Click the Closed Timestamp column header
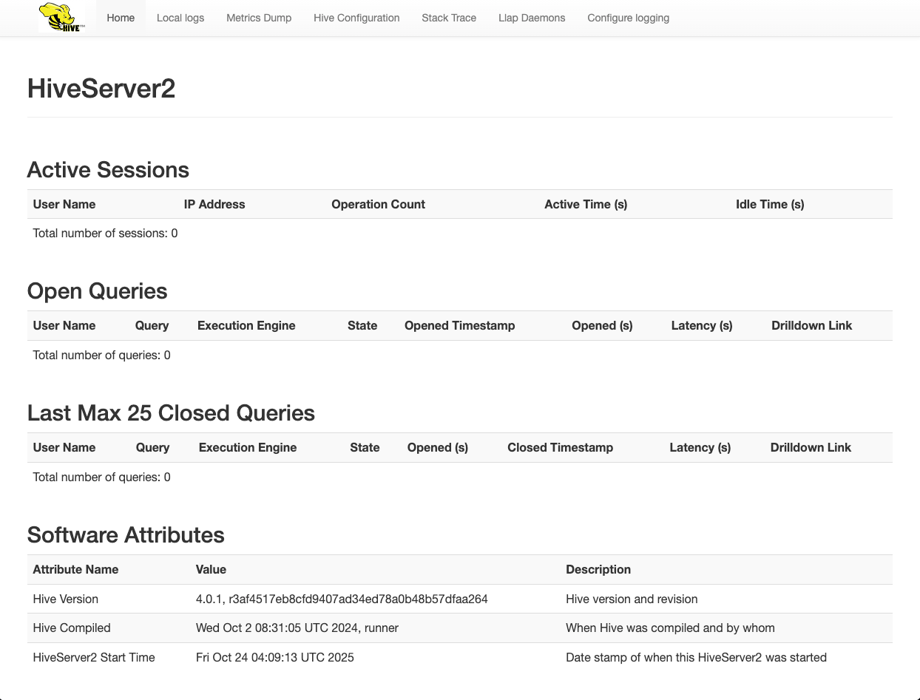The height and width of the screenshot is (700, 920). 560,447
